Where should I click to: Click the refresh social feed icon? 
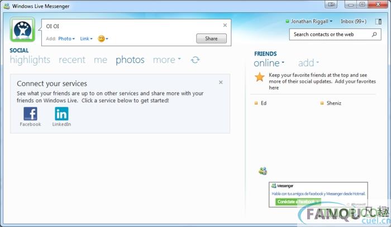195,60
